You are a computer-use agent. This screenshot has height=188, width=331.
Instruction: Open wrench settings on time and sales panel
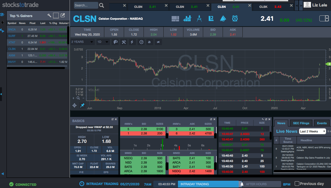coord(263,119)
